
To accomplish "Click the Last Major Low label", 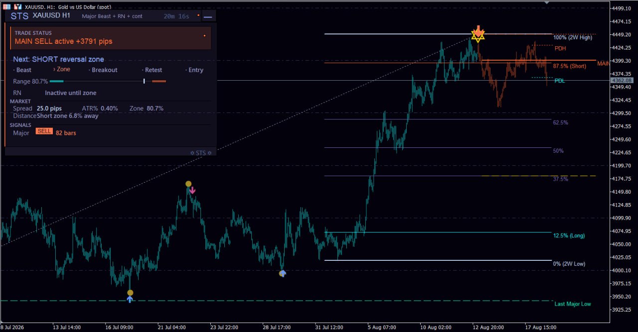I will click(x=573, y=304).
